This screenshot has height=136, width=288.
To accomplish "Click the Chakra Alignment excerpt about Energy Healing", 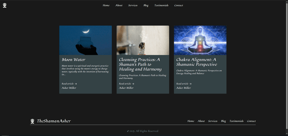I will (x=199, y=72).
